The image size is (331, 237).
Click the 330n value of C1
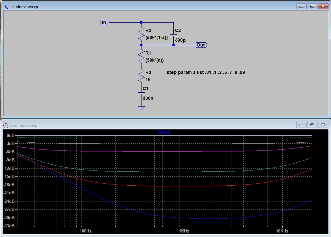point(148,98)
